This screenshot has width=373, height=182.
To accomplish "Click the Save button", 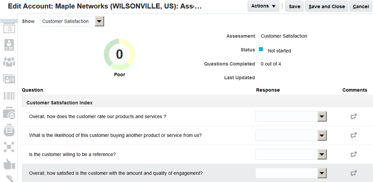I will [295, 7].
